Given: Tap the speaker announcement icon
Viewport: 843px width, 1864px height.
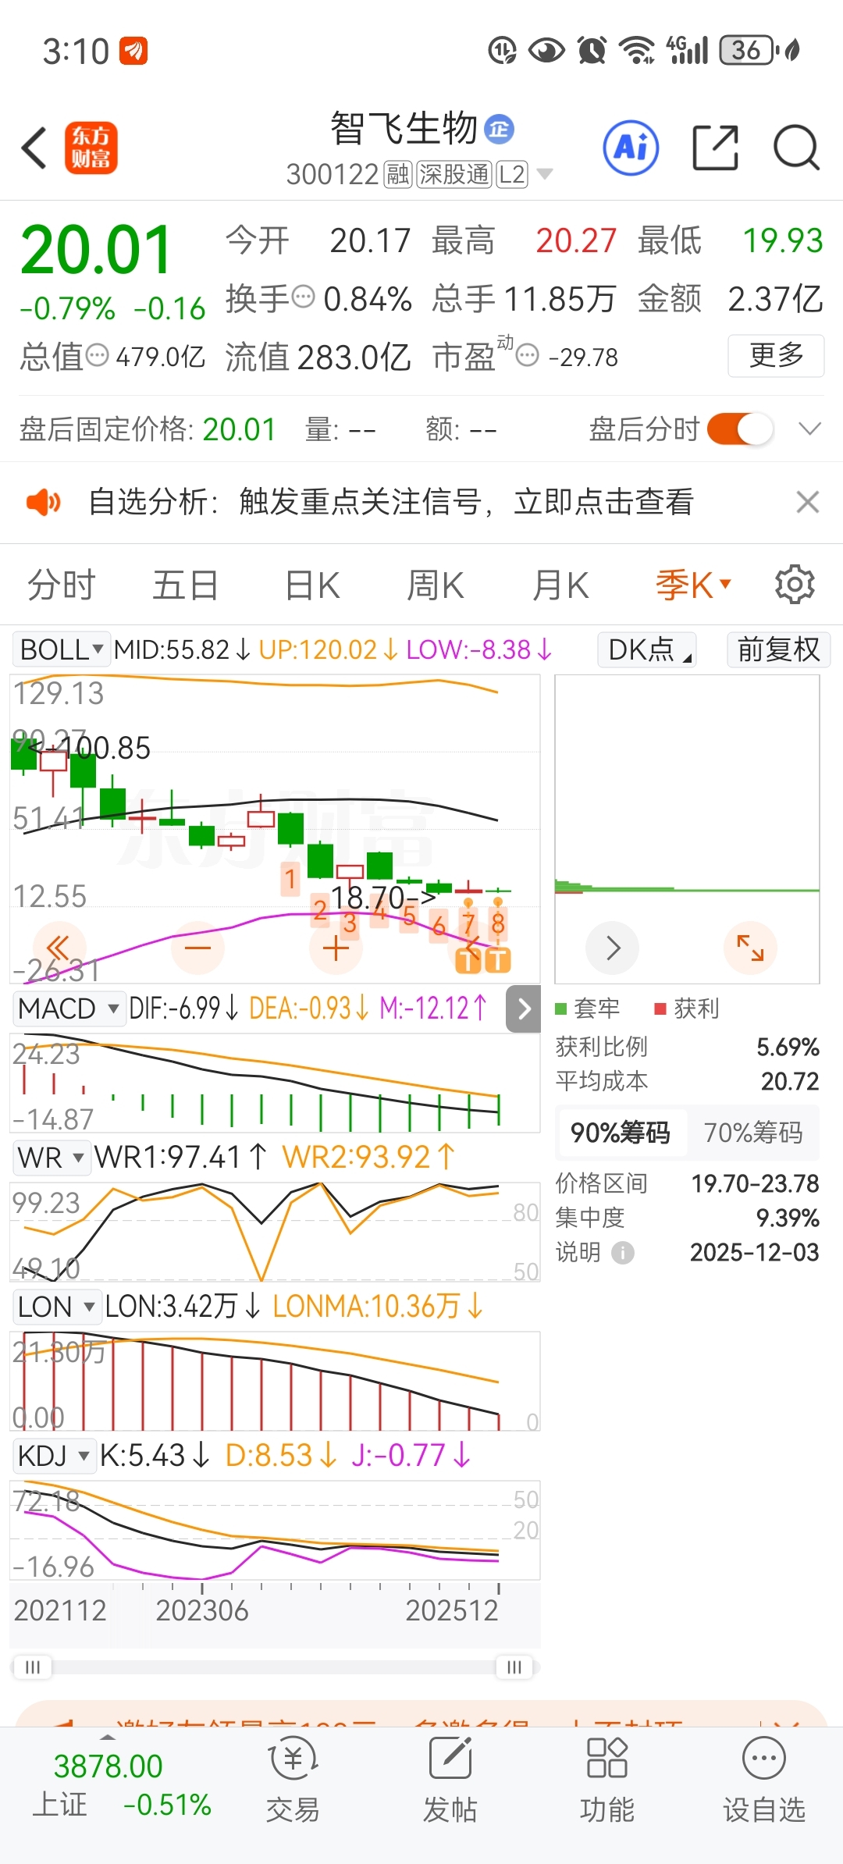Looking at the screenshot, I should click(x=43, y=502).
